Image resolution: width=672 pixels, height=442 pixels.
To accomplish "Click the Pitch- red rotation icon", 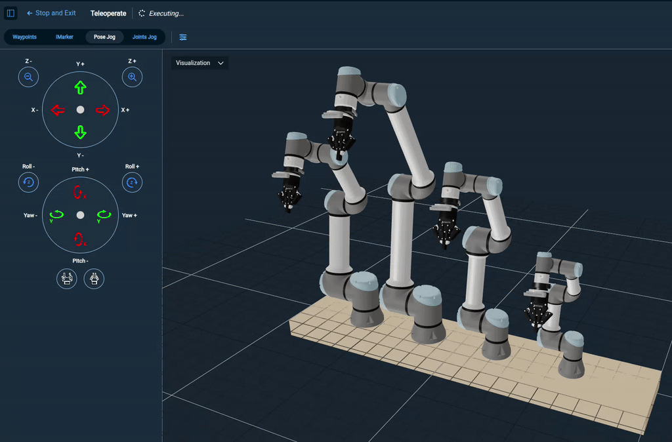I will coord(79,239).
